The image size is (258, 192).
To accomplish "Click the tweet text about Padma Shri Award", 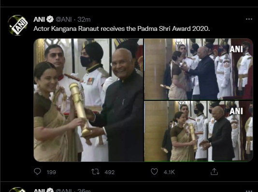I will point(122,29).
